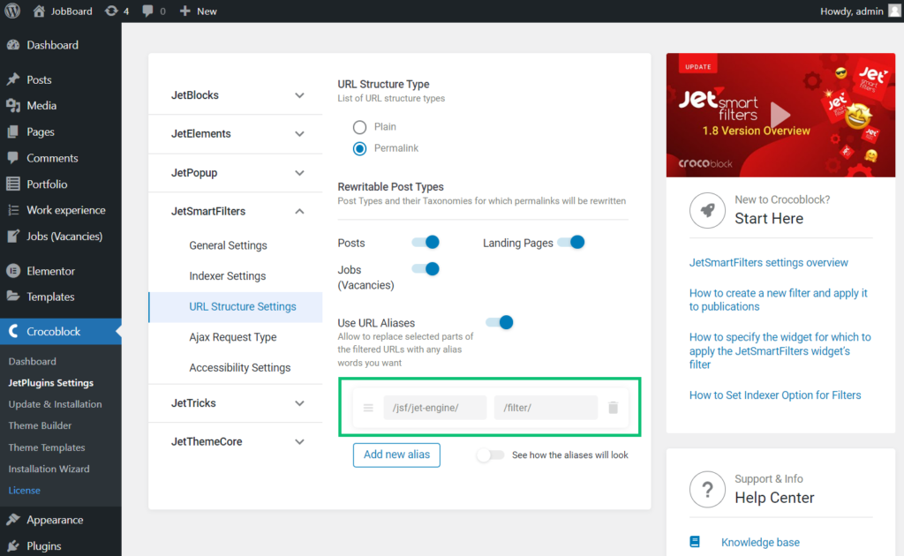
Task: Click the Posts pin icon
Action: (x=13, y=79)
